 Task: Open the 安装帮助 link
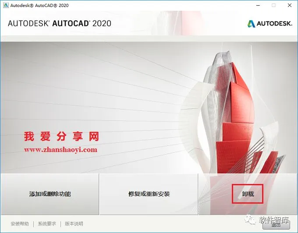[20, 224]
